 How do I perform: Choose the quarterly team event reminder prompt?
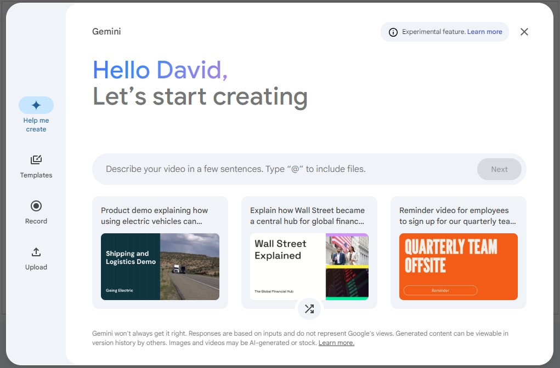[x=458, y=216]
